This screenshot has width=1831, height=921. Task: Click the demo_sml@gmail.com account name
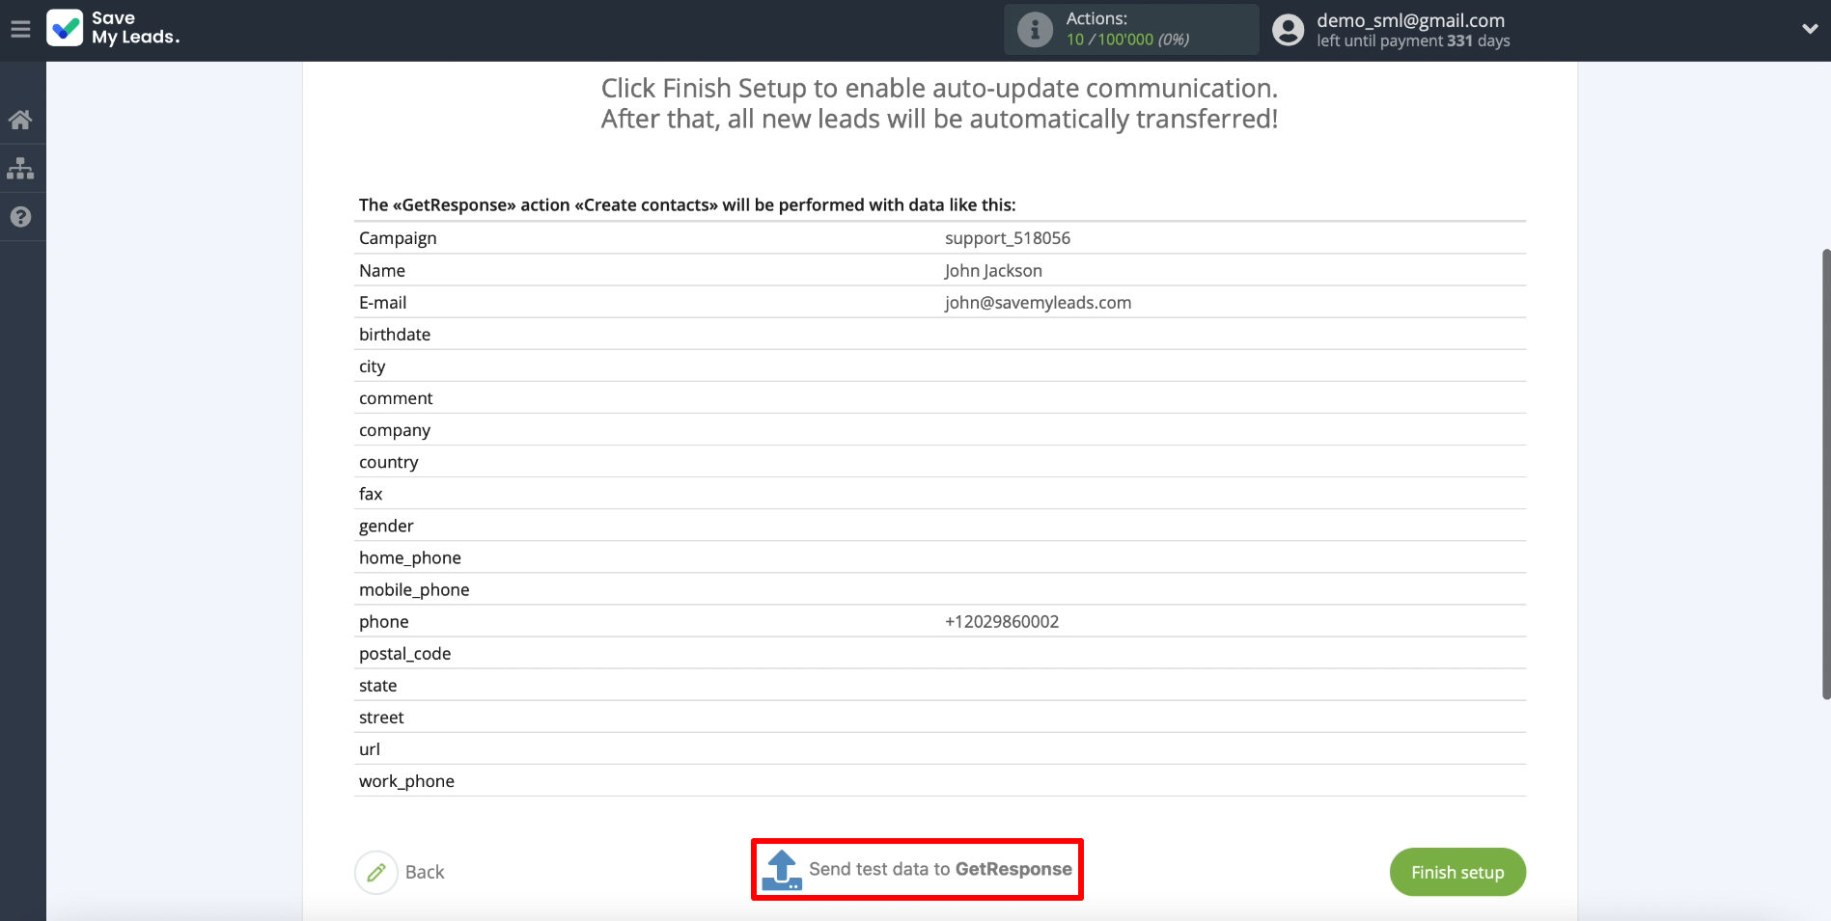[1410, 20]
